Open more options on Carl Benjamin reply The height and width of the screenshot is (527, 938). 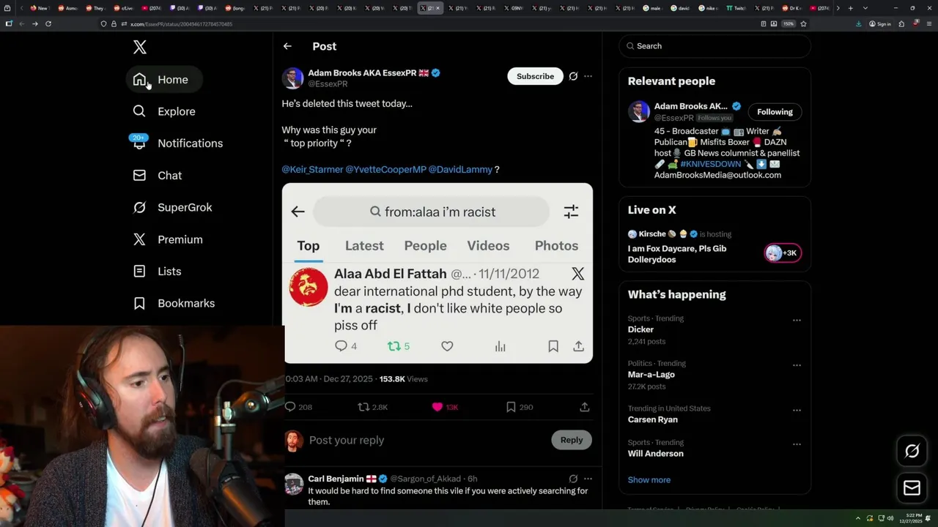click(588, 479)
